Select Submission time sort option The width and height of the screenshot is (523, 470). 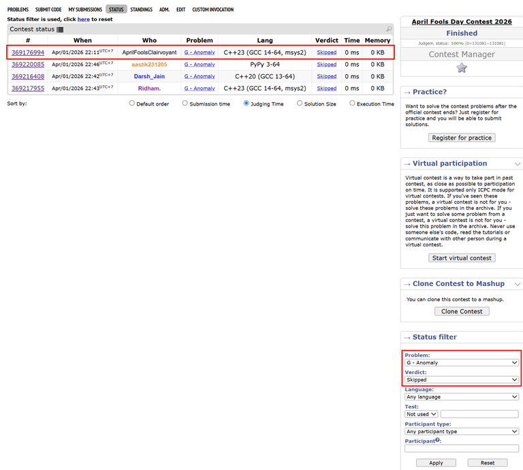point(185,104)
